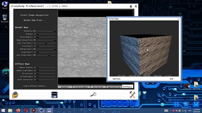Viewport: 202px width, 113px height.
Task: Switch to the Specularity tab
Action: click(x=114, y=87)
